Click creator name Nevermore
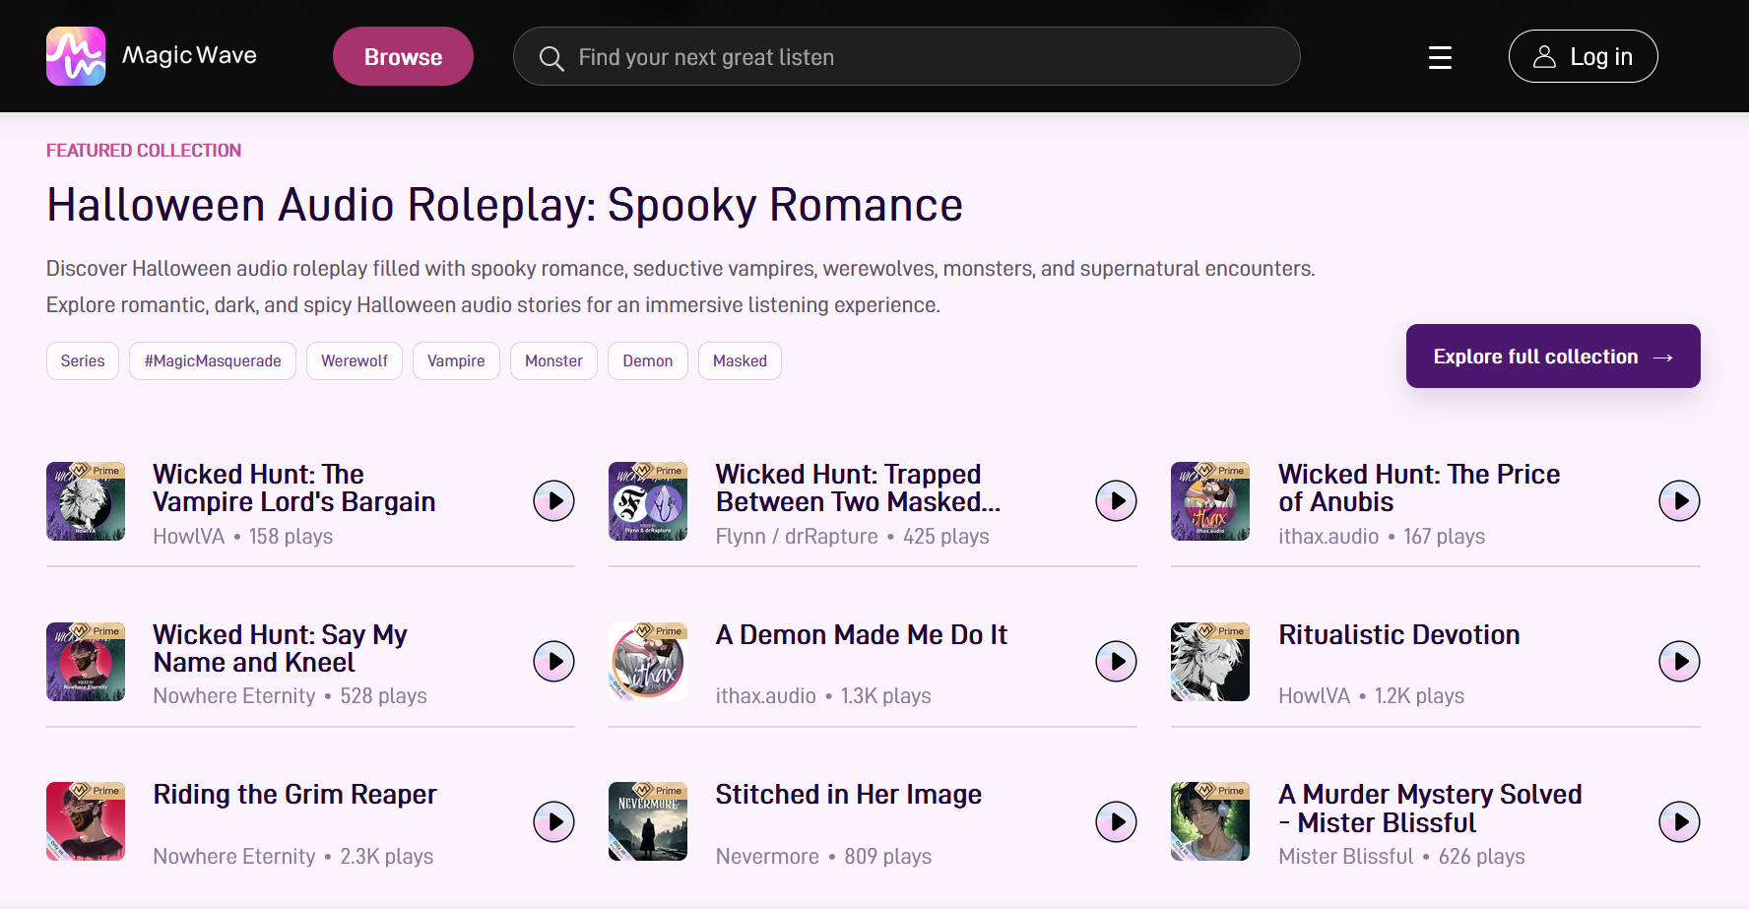 coord(767,856)
